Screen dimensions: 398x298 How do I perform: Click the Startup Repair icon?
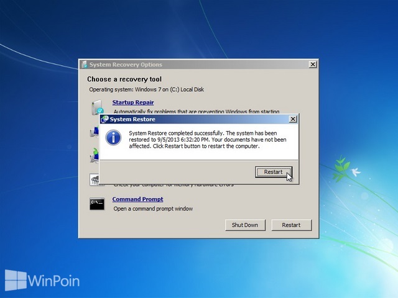[x=97, y=107]
